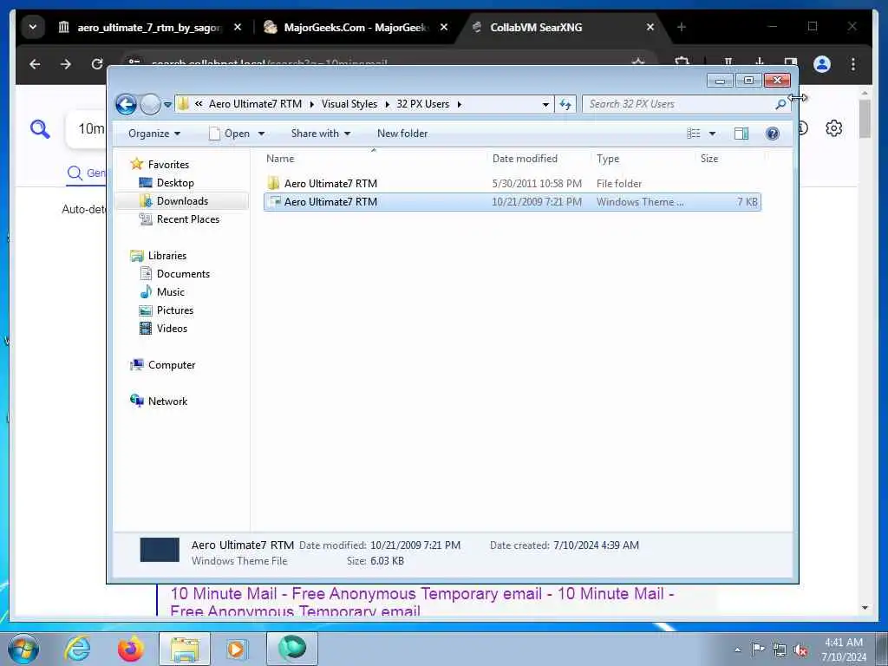This screenshot has width=888, height=666.
Task: Click the muted volume icon in system tray
Action: [800, 650]
